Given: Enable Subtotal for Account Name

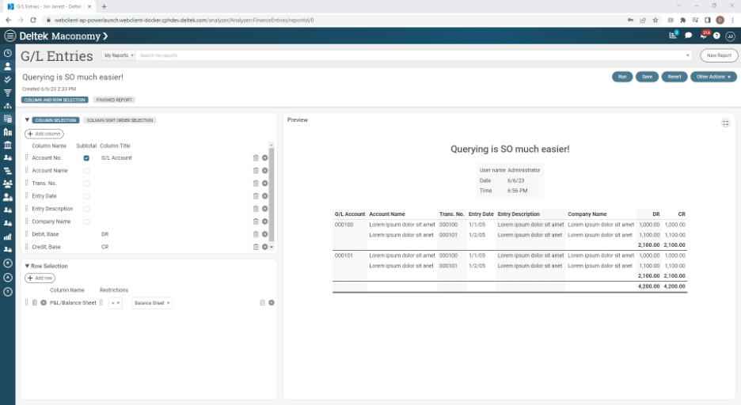Looking at the screenshot, I should [86, 171].
